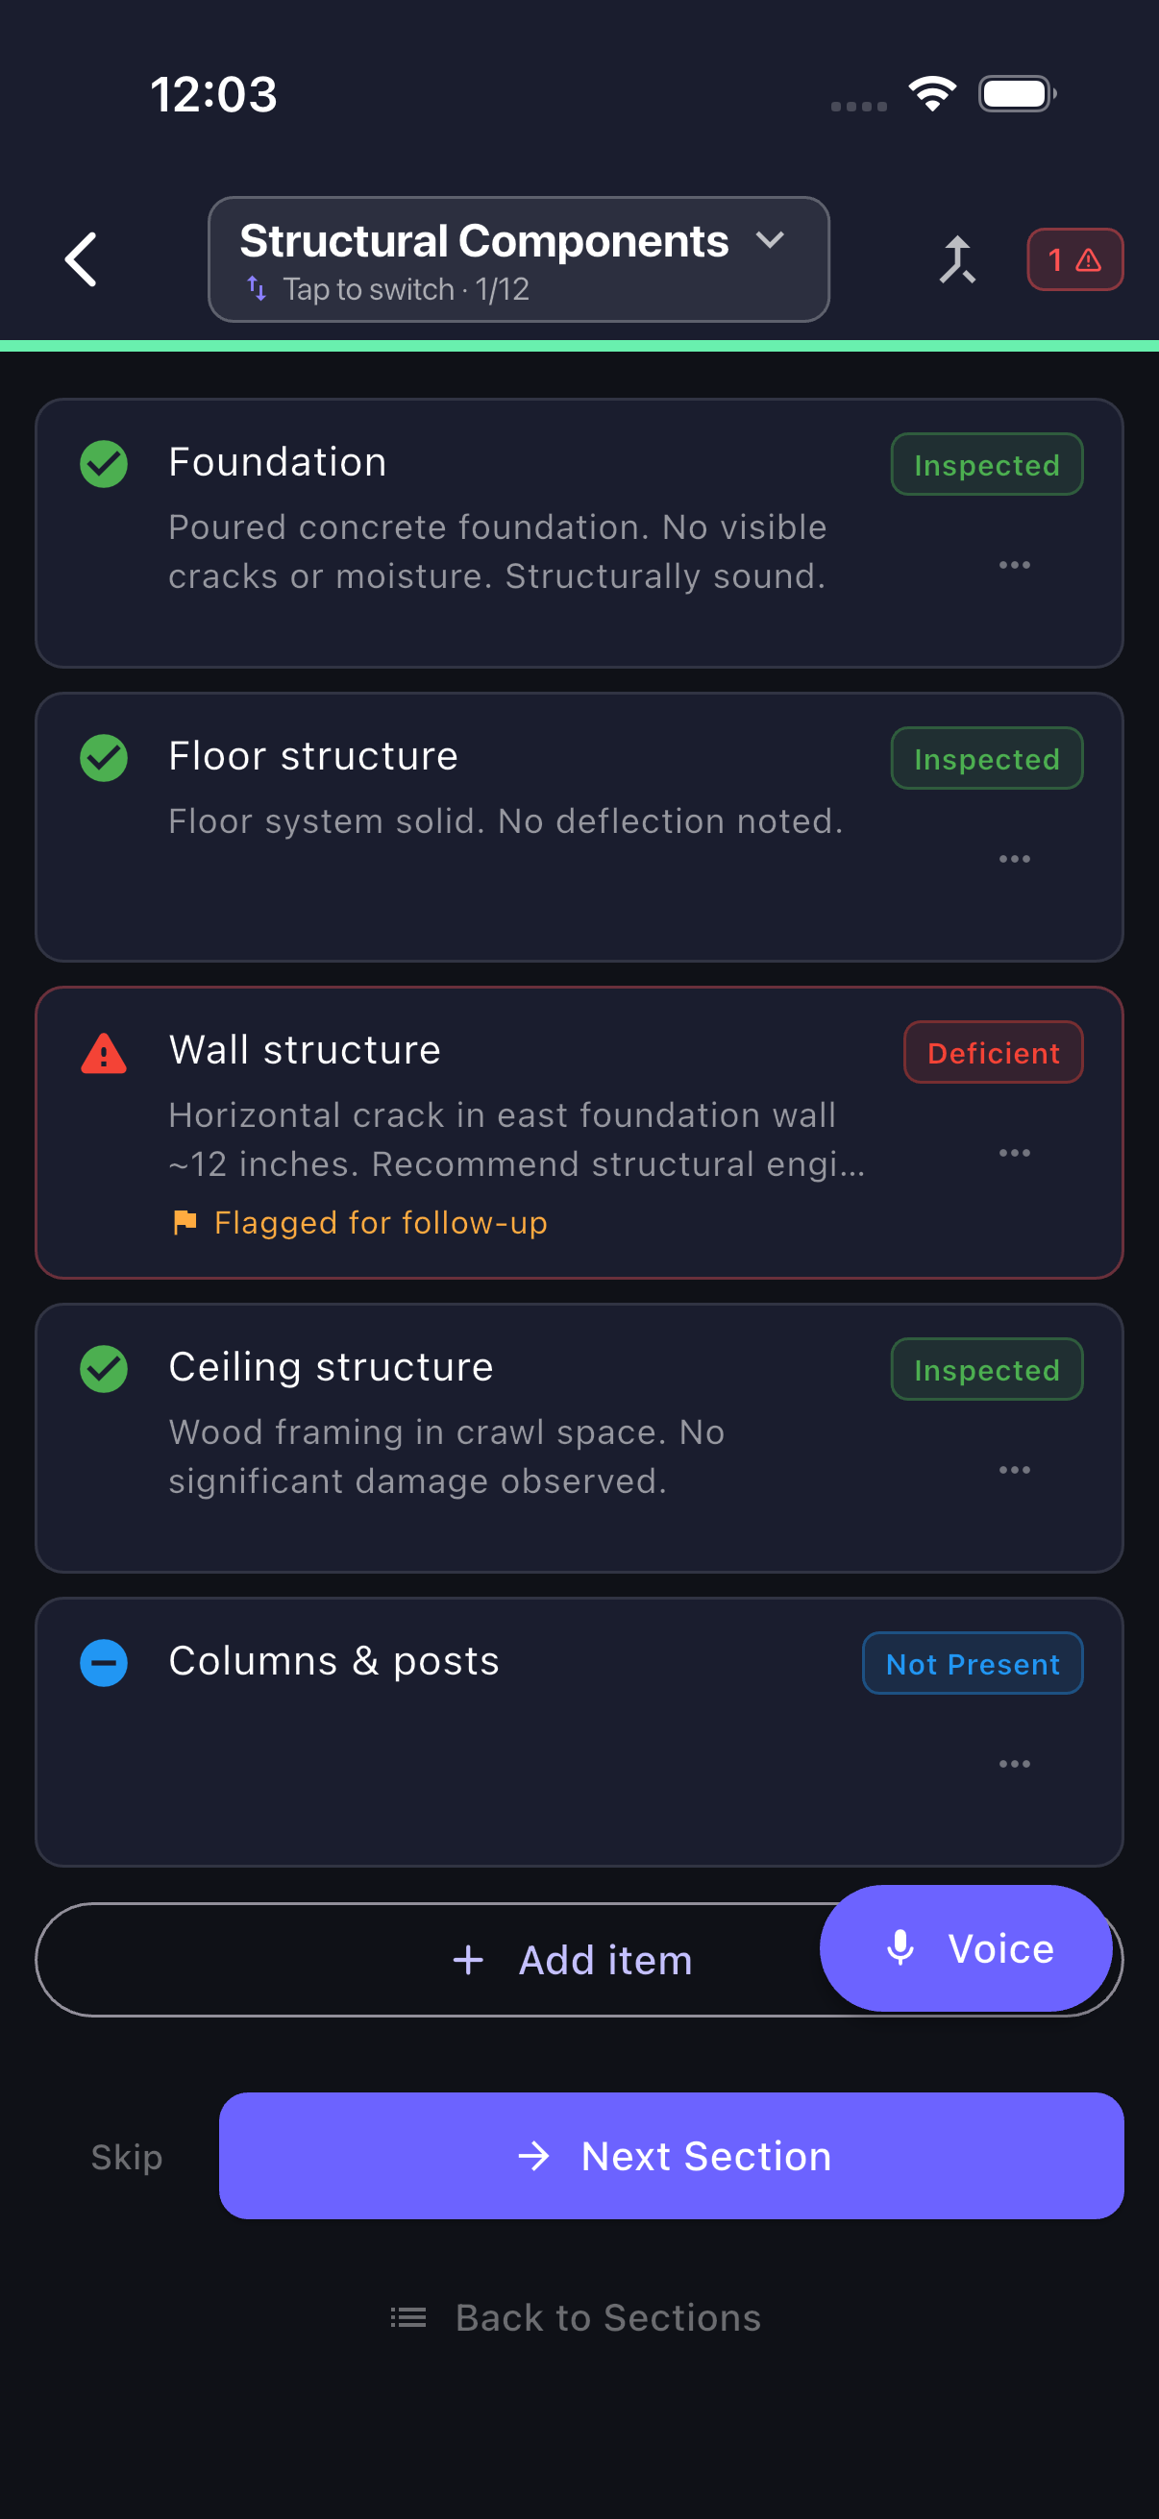Tap Add item to create entry
The height and width of the screenshot is (2519, 1159).
point(574,1960)
